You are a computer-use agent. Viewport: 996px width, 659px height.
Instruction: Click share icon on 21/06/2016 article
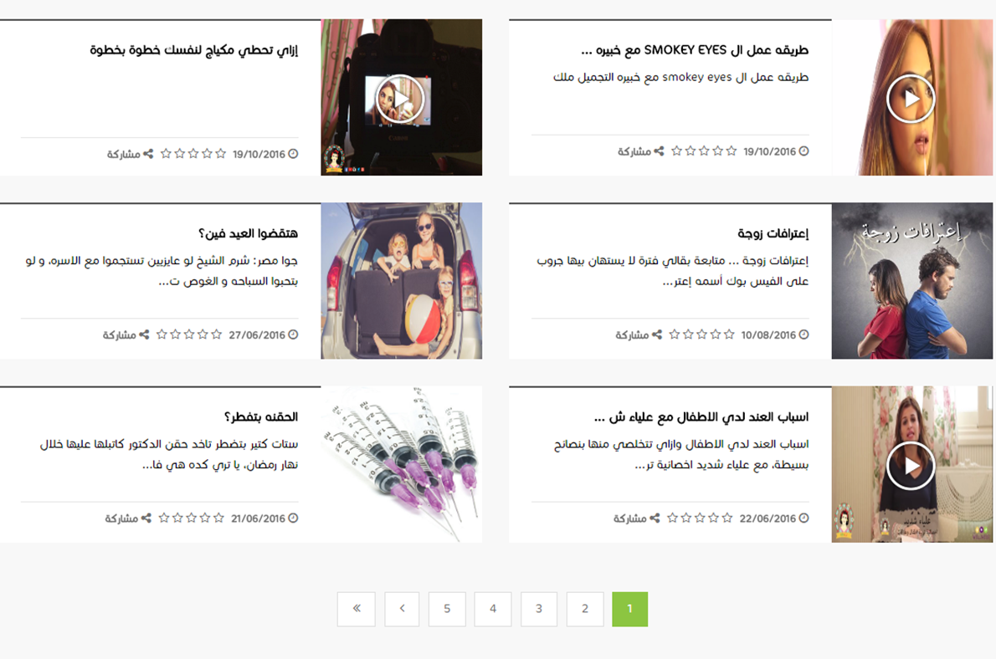(x=146, y=518)
